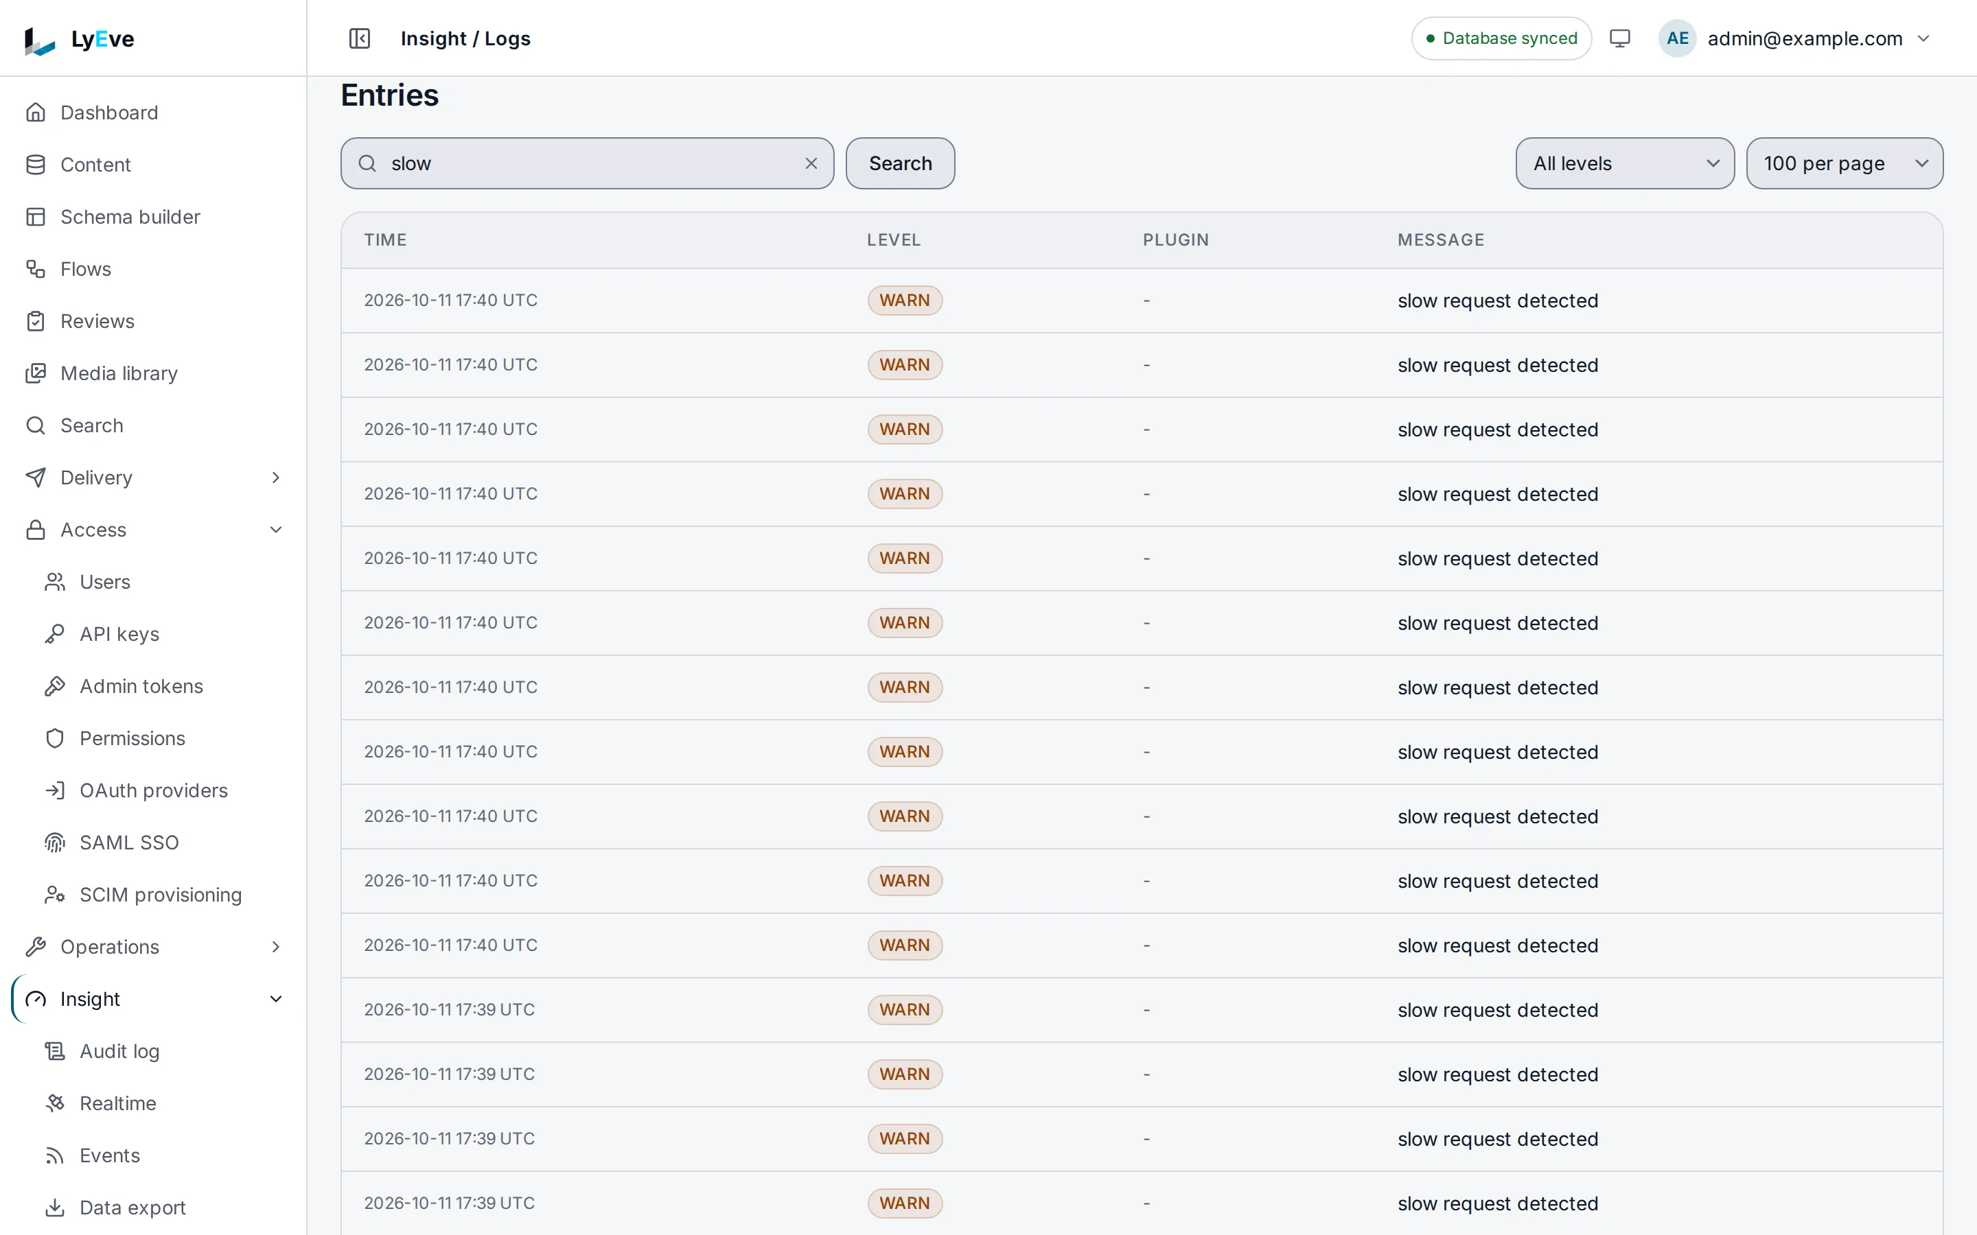Open Reviews via the clipboard-check icon
The image size is (1977, 1235).
point(35,321)
